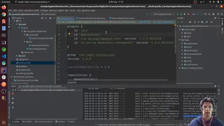Click the editor horizontal scrollbar
Screen dimensions: 224x126
117,80
